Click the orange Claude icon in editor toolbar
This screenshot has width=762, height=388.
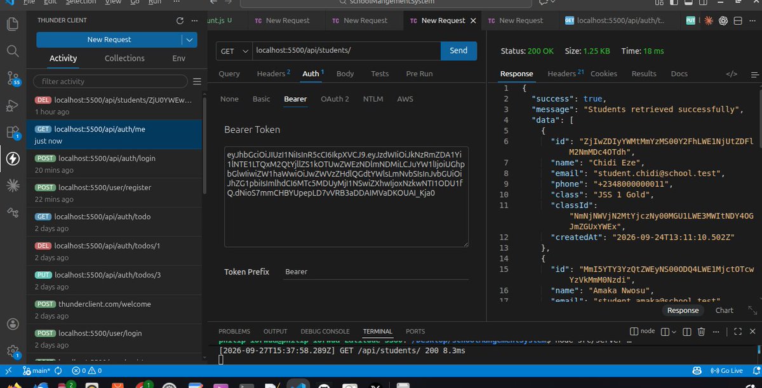(x=709, y=20)
